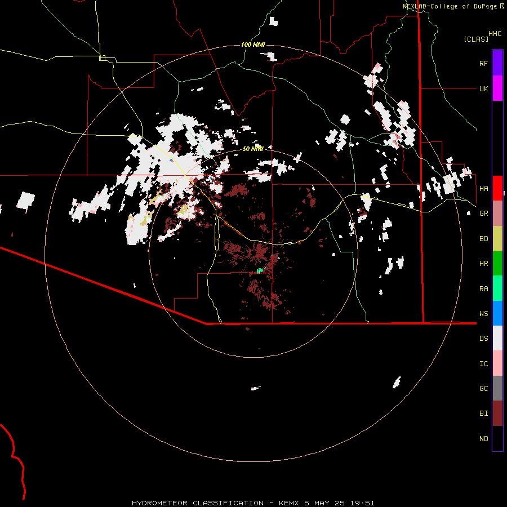Click the 100 NMI range ring label
The width and height of the screenshot is (507, 507).
click(x=253, y=45)
